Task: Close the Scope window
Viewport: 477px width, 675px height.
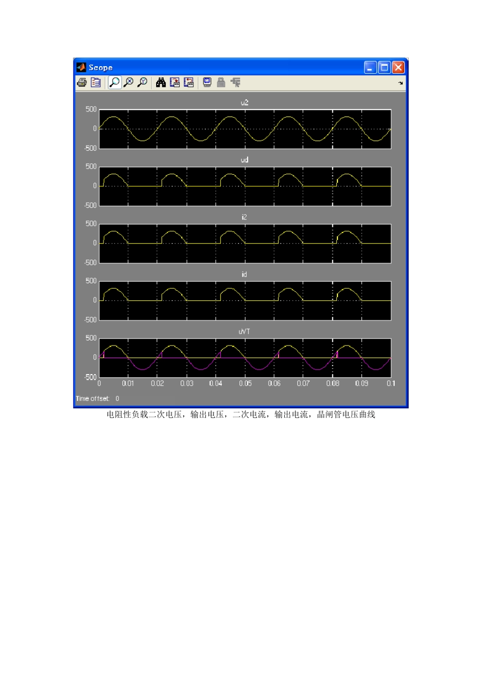Action: pos(398,67)
